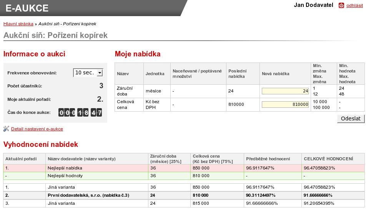Click the Poslední nabídka value 810000
Image resolution: width=366 pixels, height=209 pixels.
point(236,104)
